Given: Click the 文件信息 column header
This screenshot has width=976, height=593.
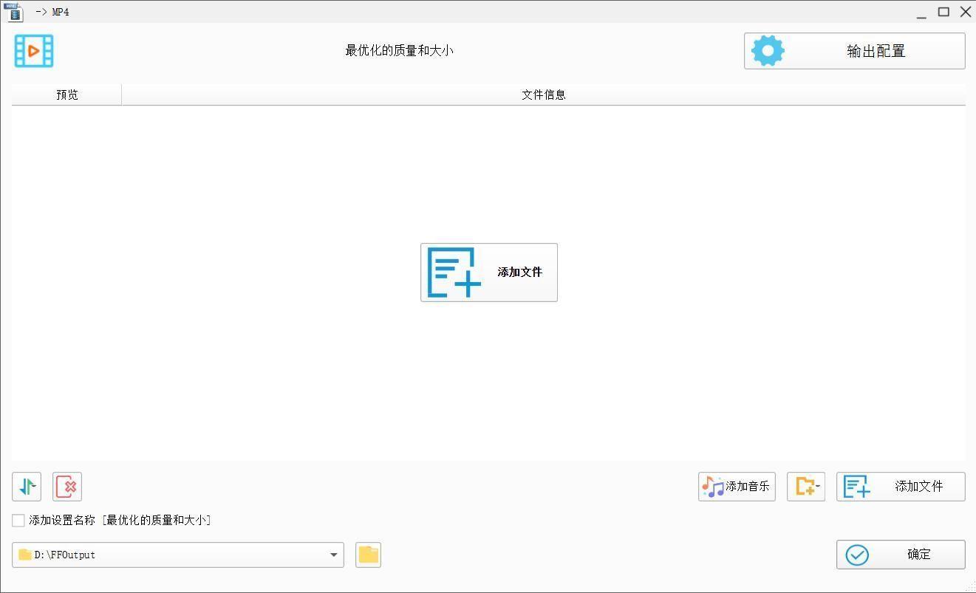Looking at the screenshot, I should [544, 95].
